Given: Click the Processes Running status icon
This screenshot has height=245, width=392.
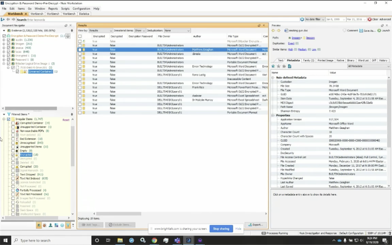Looking at the screenshot, I should tap(263, 233).
